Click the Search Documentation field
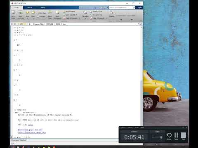This screenshot has height=148, width=198. point(121,7)
